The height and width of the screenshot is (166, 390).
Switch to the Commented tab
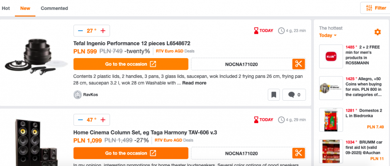click(54, 8)
